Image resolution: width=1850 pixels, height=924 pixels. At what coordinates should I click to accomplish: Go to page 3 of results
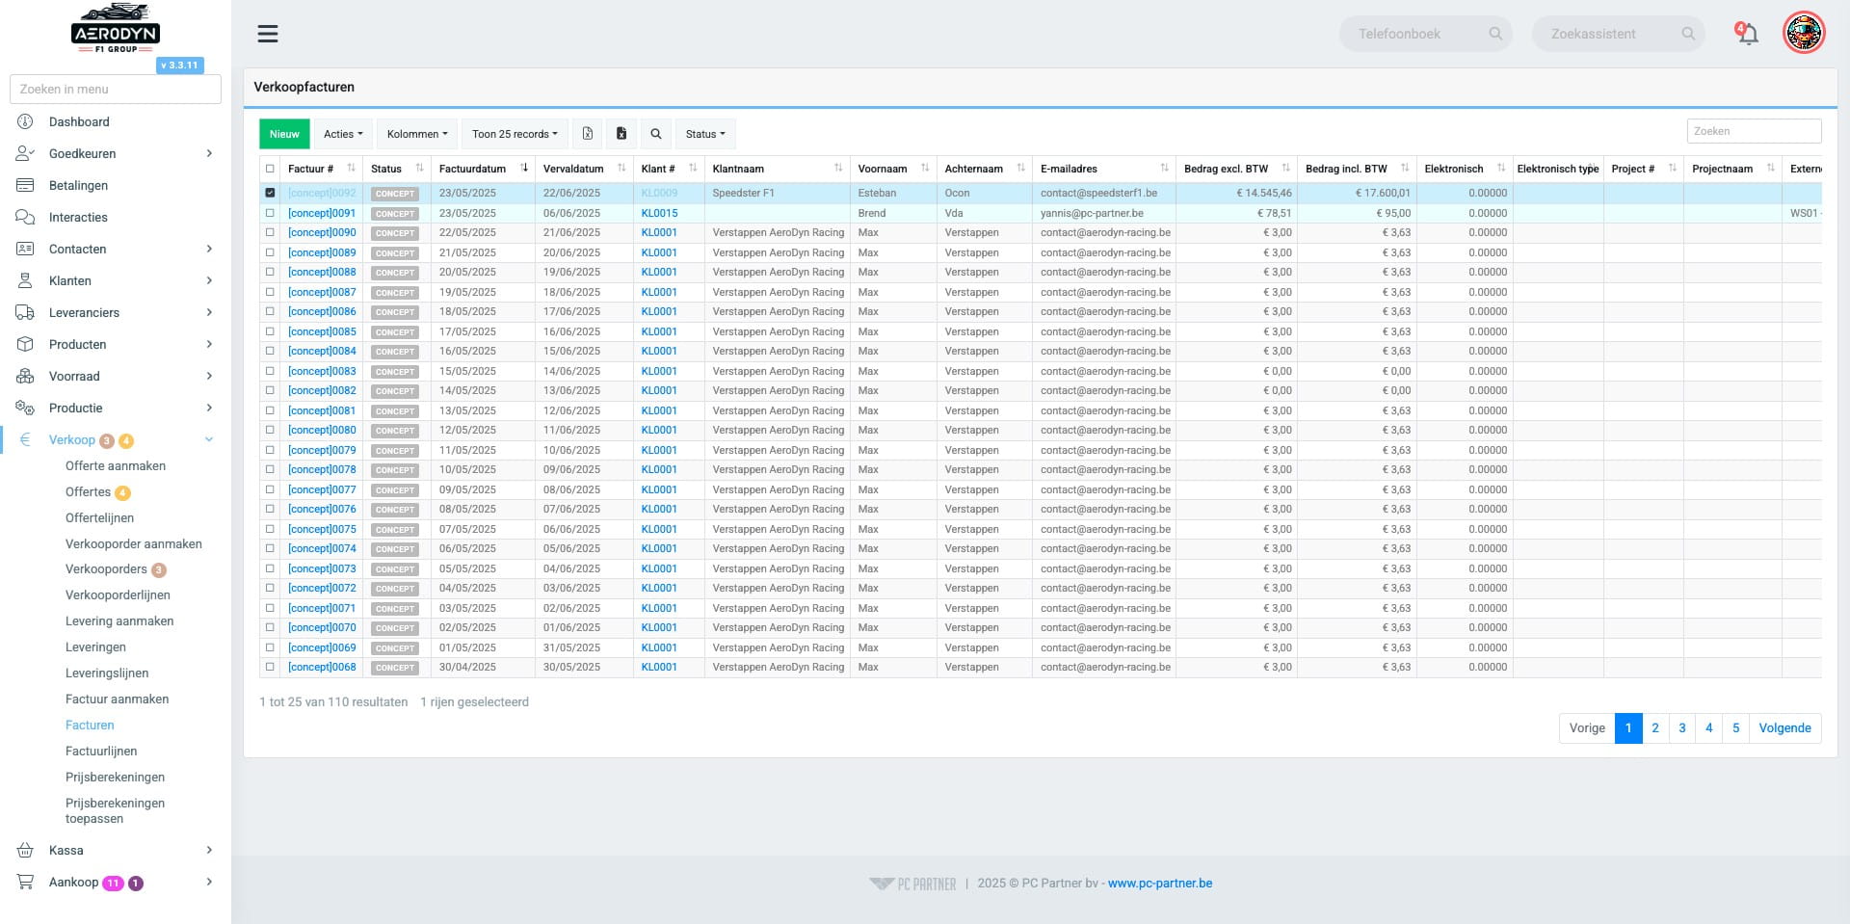[x=1682, y=728]
